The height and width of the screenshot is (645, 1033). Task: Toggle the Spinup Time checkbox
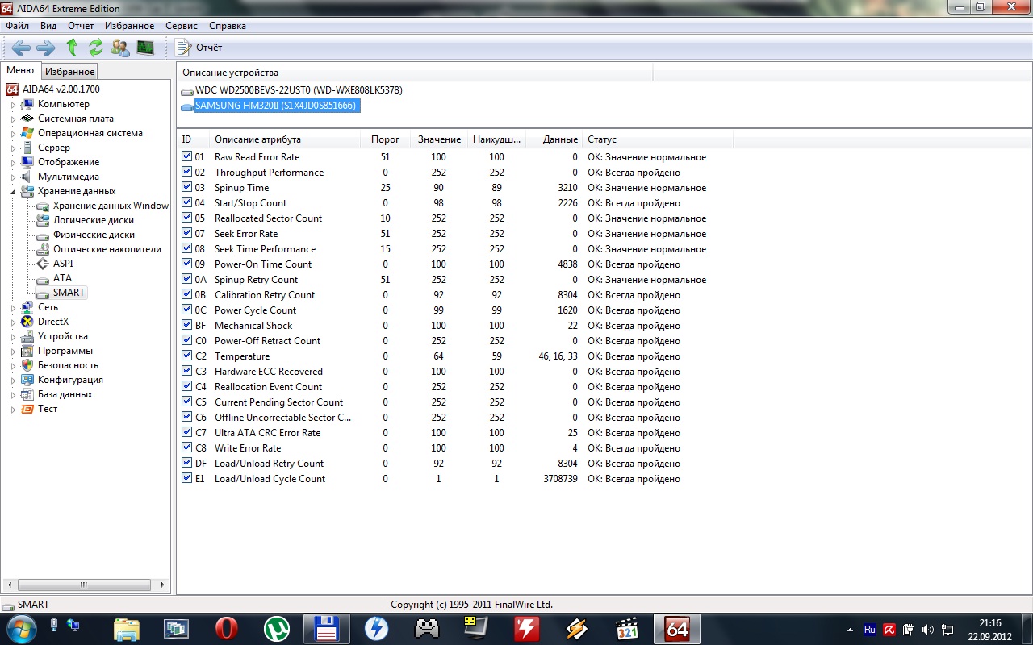[187, 188]
